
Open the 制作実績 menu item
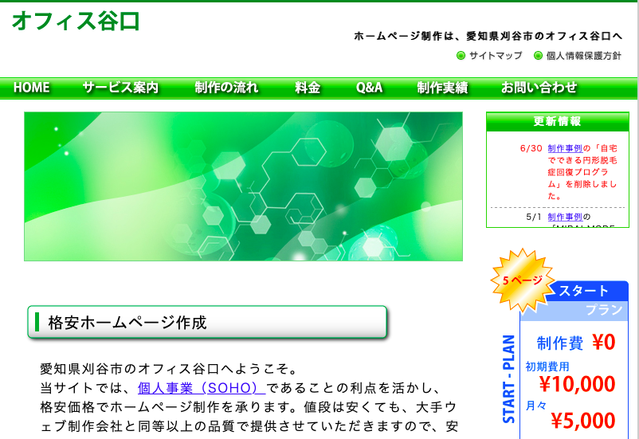pyautogui.click(x=442, y=88)
